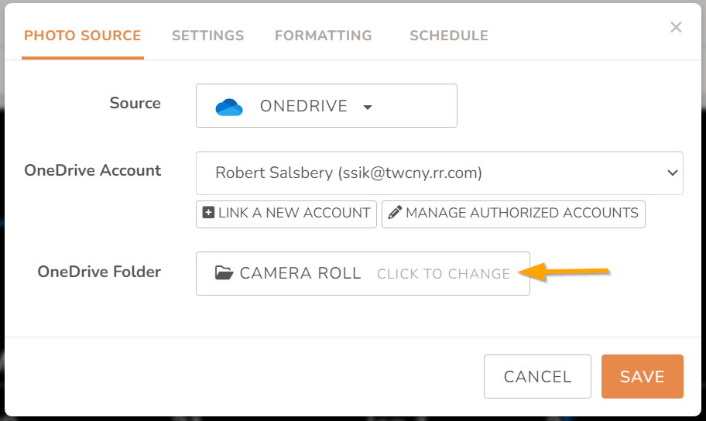Open the Settings tab
This screenshot has width=706, height=421.
tap(207, 36)
